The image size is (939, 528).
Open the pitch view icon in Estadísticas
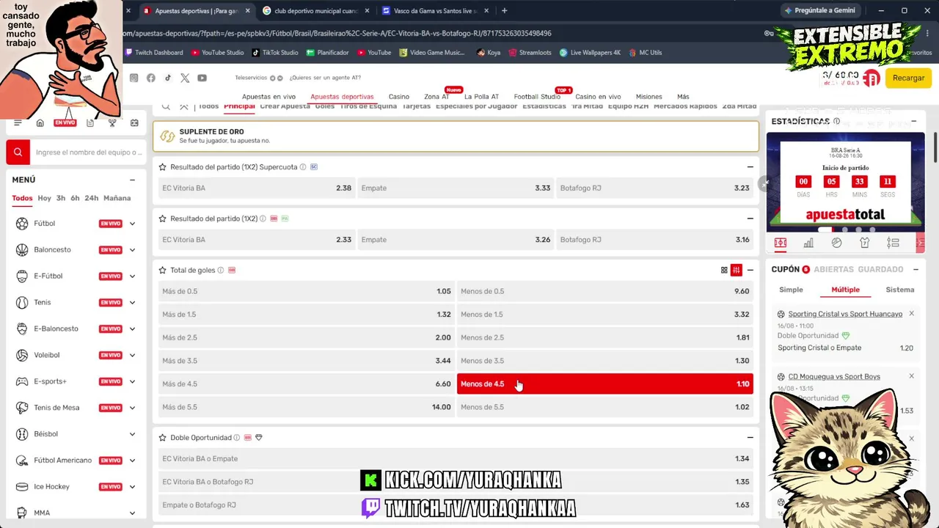(781, 243)
